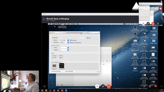Select the laptop device in Online RAVENNA Devices
The height and width of the screenshot is (92, 164).
pos(54,66)
